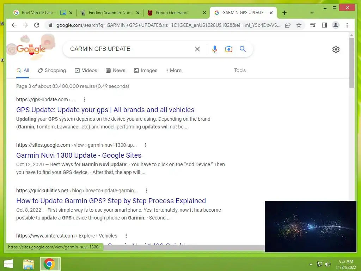
Task: Open Google quick settings gear
Action: (x=336, y=49)
